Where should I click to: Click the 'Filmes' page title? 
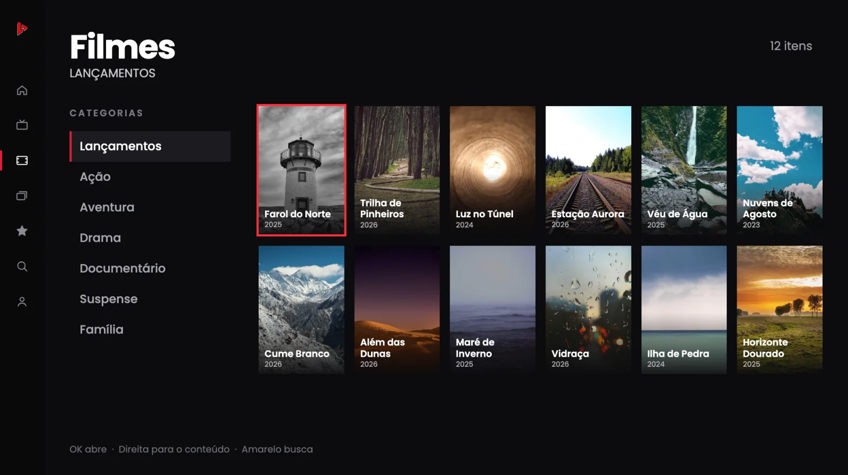[122, 47]
